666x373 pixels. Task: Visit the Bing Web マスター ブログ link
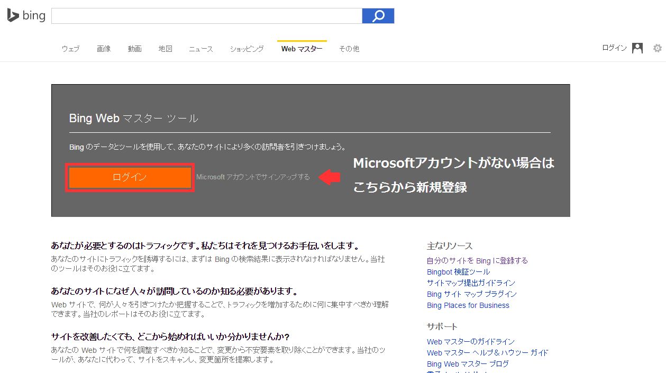point(468,363)
